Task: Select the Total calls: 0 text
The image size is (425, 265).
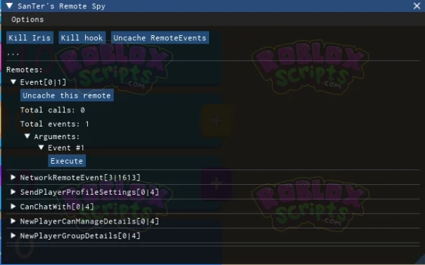Action: tap(53, 110)
